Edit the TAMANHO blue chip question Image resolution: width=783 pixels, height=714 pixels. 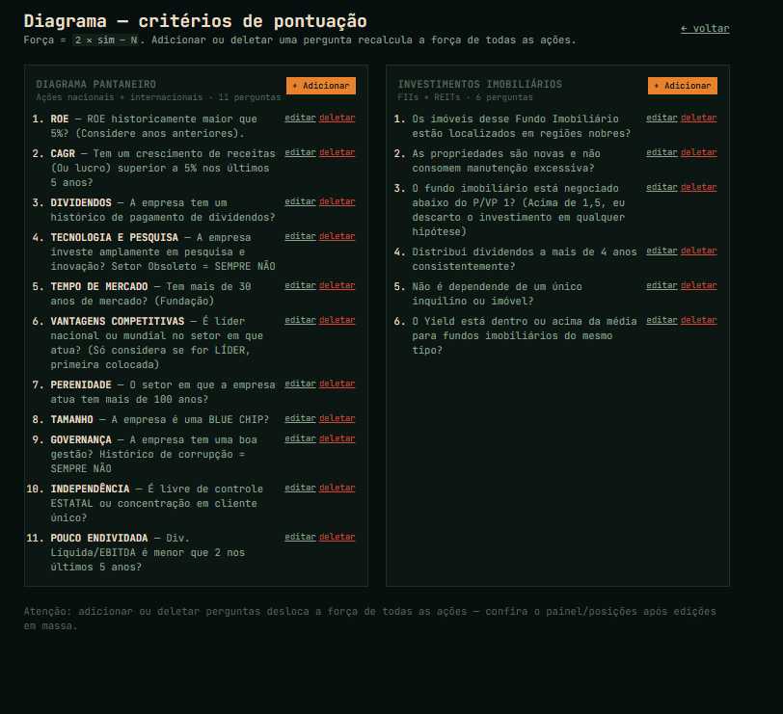[x=300, y=418]
